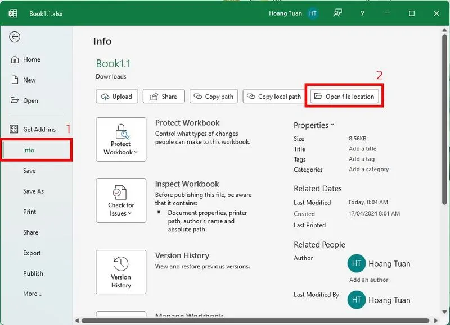Open the Export page

[x=31, y=253]
